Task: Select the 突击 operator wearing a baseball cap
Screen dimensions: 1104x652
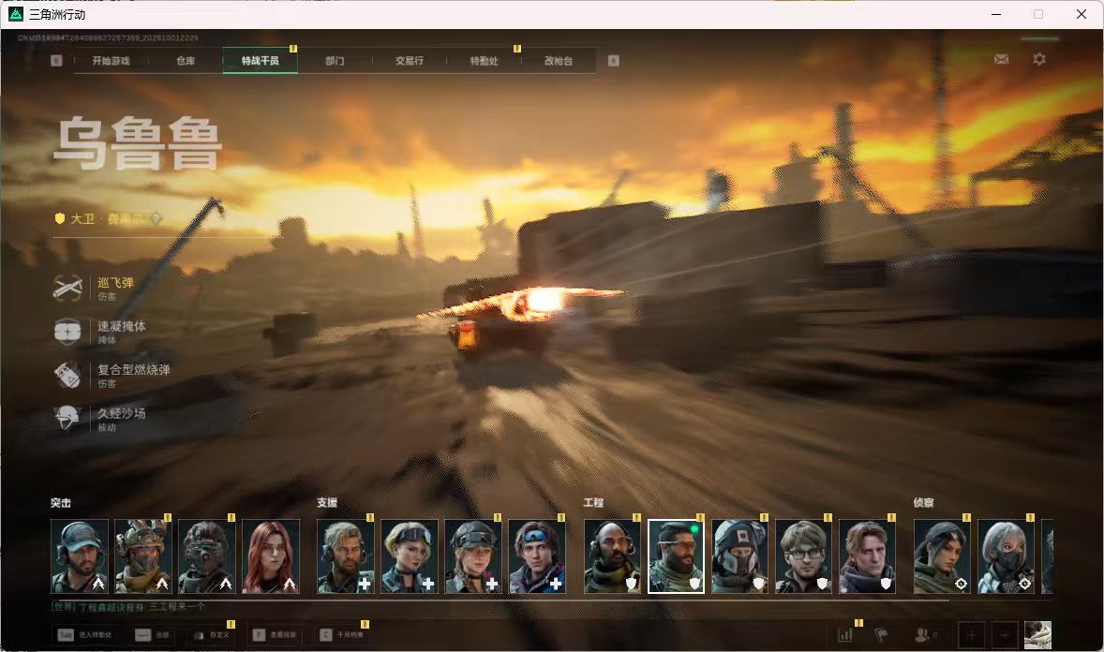Action: (x=80, y=556)
